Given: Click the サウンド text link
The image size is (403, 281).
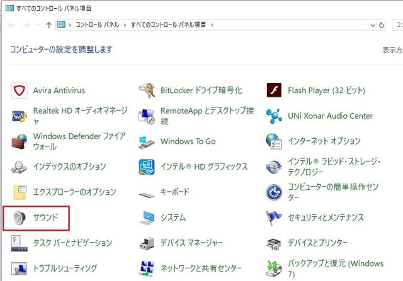Looking at the screenshot, I should (x=45, y=218).
